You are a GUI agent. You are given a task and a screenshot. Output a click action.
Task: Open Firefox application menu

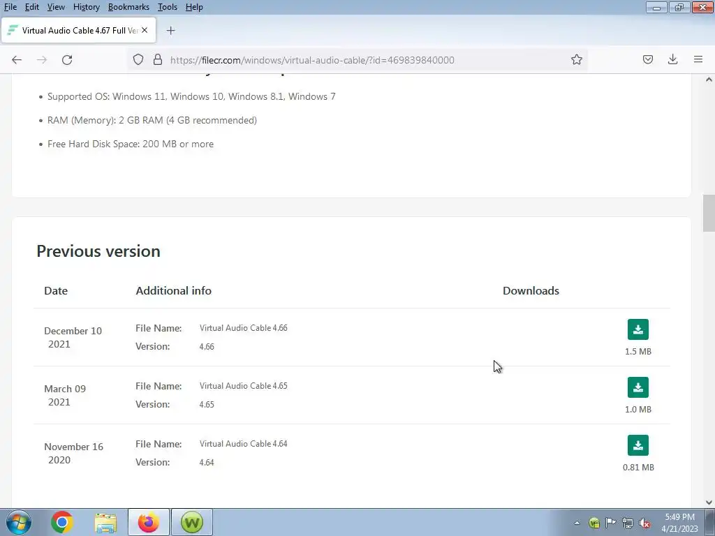698,60
